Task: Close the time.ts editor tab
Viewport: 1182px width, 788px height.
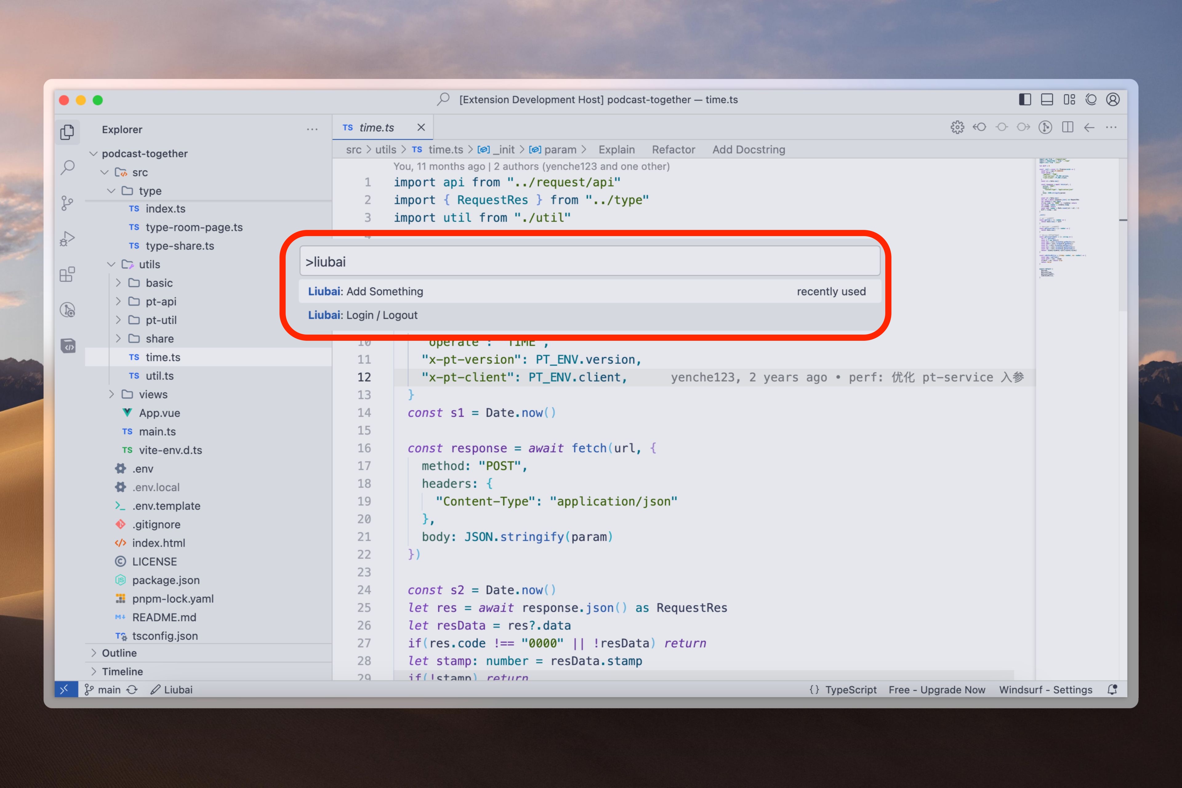Action: (x=421, y=128)
